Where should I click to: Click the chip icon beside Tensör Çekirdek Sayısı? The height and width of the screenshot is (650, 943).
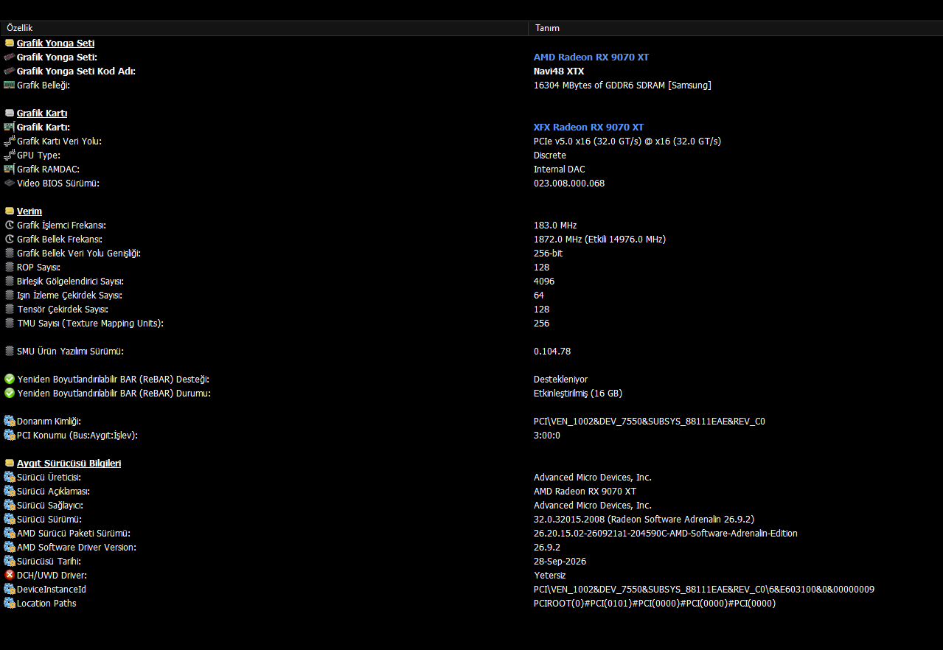pos(9,310)
